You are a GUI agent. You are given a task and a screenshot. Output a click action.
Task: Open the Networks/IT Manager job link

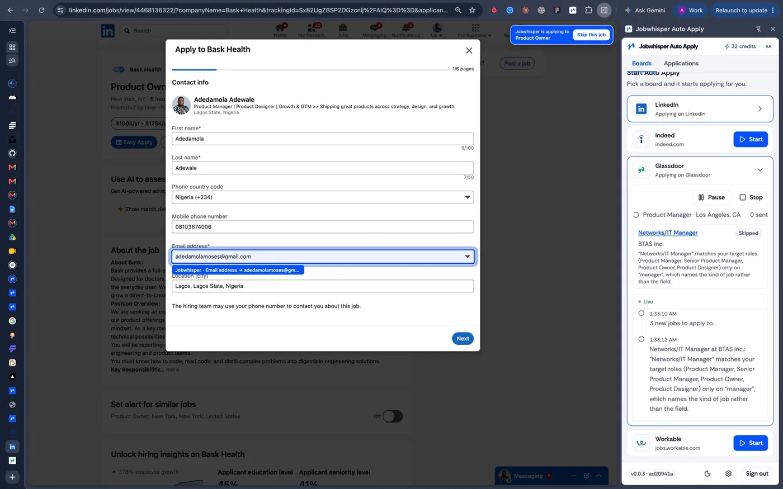click(668, 232)
